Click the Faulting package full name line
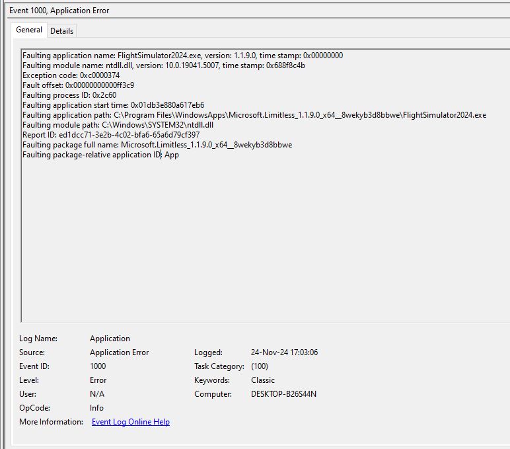Image resolution: width=510 pixels, height=449 pixels. tap(157, 145)
